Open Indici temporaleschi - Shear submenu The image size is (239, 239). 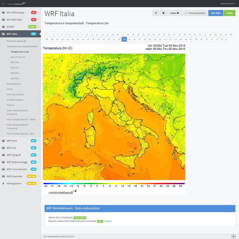[x=20, y=119]
